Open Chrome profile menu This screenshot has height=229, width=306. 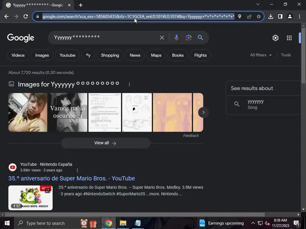click(290, 17)
